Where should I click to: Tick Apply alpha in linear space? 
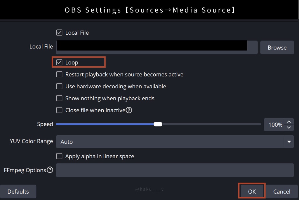click(59, 156)
